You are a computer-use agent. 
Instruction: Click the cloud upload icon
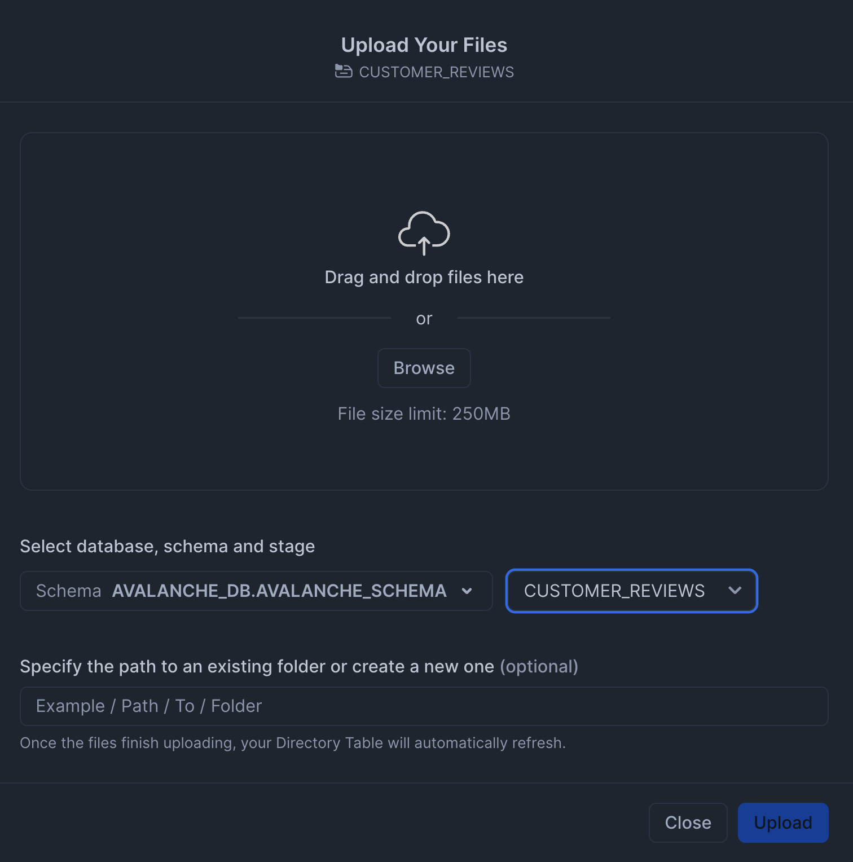click(x=424, y=232)
